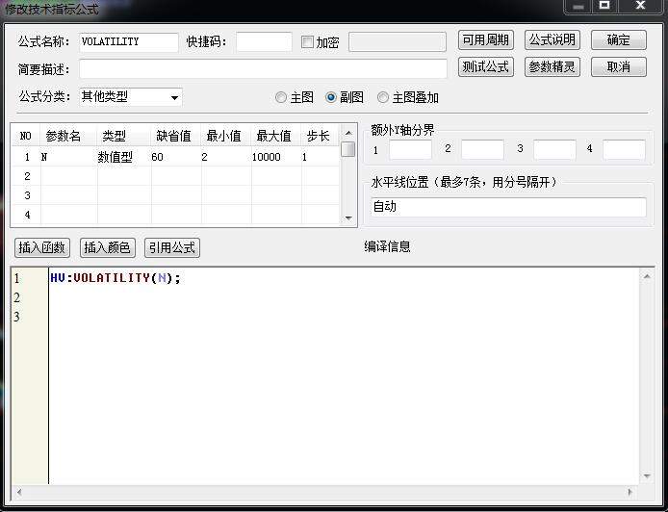Click the 公式名称 field containing VOLATILITY
This screenshot has width=668, height=512.
click(128, 42)
